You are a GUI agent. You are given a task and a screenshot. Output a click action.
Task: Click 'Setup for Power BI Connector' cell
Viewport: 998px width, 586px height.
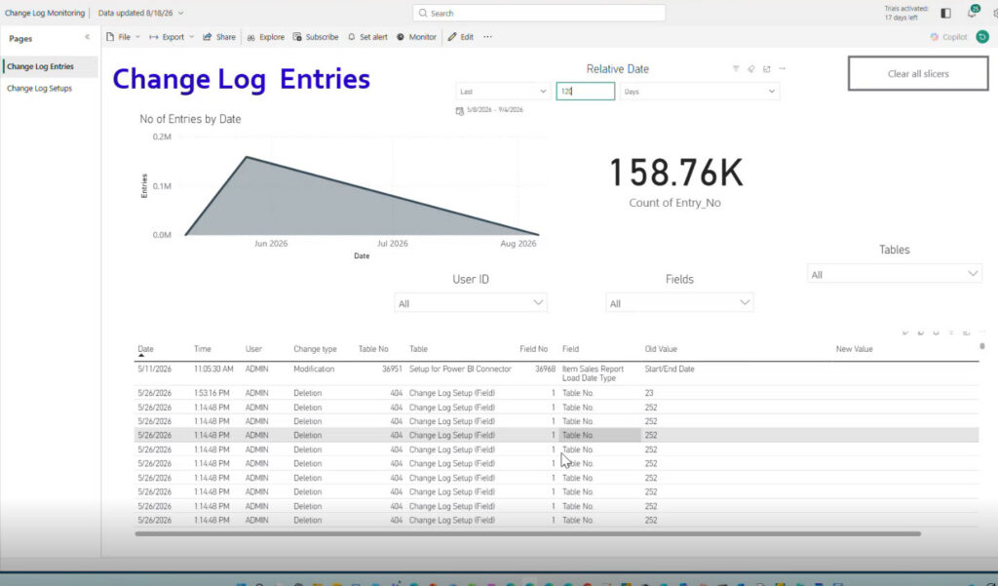point(460,369)
